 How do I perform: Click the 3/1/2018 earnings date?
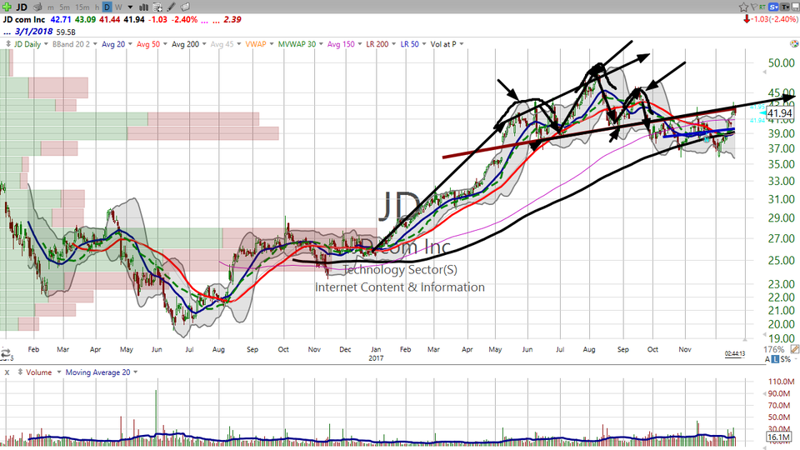[33, 32]
